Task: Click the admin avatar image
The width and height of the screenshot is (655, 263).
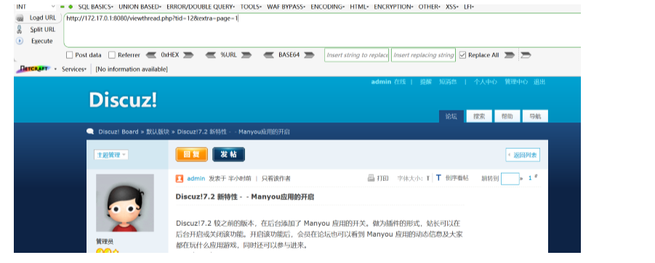Action: [x=125, y=203]
